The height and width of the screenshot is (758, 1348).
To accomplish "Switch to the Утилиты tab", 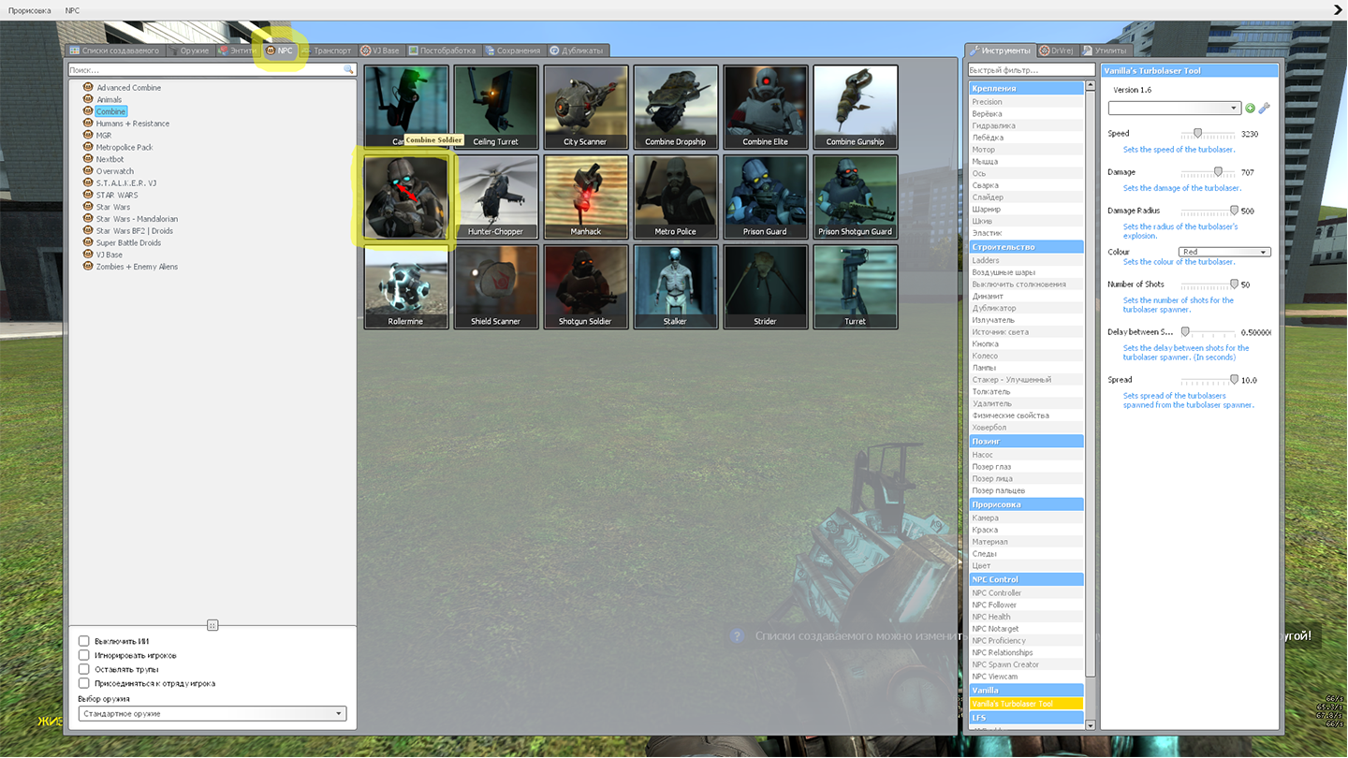I will coord(1106,51).
